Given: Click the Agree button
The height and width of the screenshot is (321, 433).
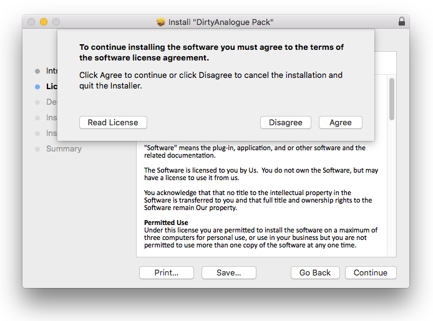Looking at the screenshot, I should pyautogui.click(x=341, y=122).
